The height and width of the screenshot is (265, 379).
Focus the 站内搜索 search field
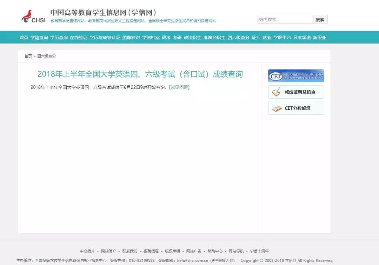coord(285,19)
